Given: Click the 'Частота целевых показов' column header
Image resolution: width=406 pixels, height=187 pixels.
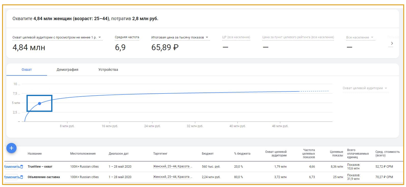Looking at the screenshot, I should click(x=309, y=154).
